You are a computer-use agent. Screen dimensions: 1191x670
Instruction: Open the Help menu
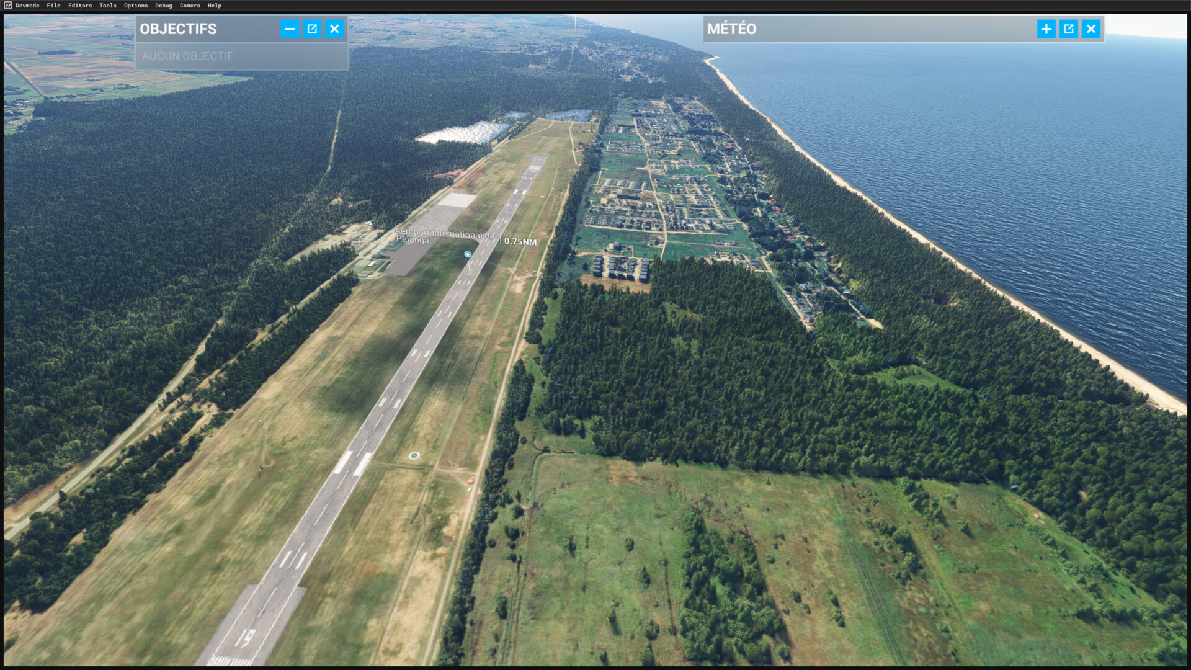(x=215, y=6)
